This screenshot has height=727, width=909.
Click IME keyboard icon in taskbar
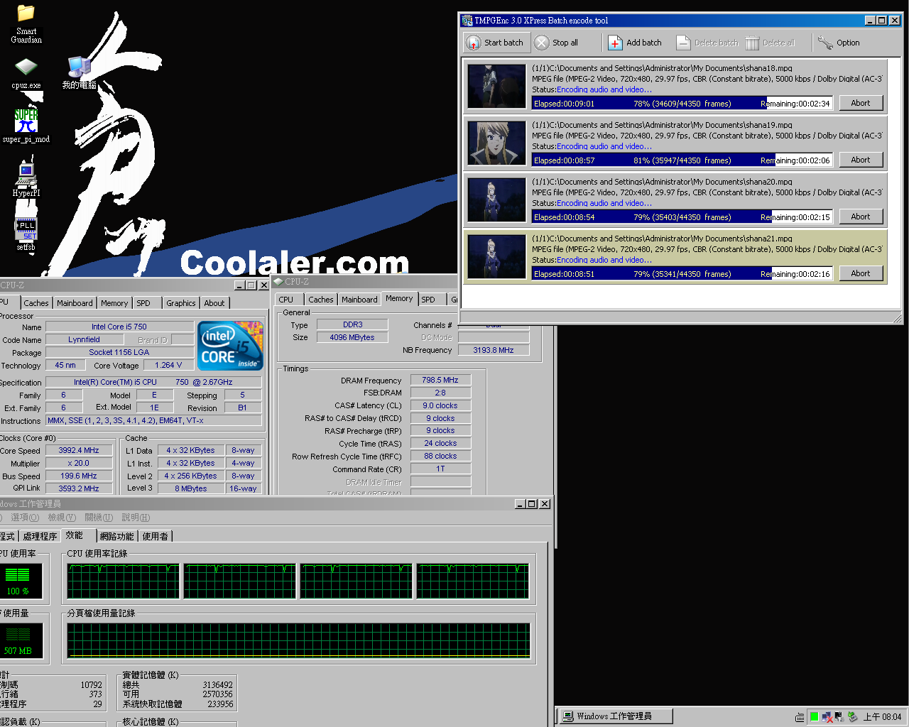(800, 717)
